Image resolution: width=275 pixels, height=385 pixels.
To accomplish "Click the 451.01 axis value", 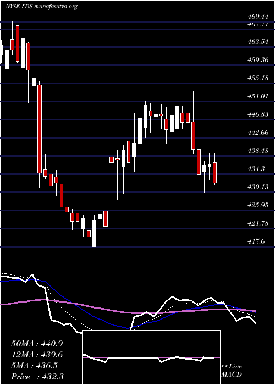I will click(x=257, y=96).
